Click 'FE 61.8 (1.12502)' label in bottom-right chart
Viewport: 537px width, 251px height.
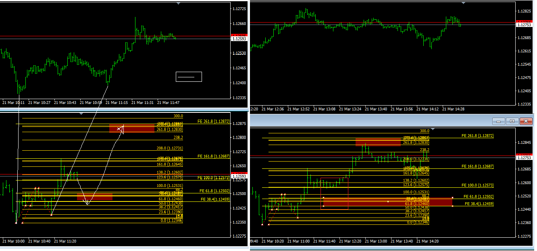(479, 196)
